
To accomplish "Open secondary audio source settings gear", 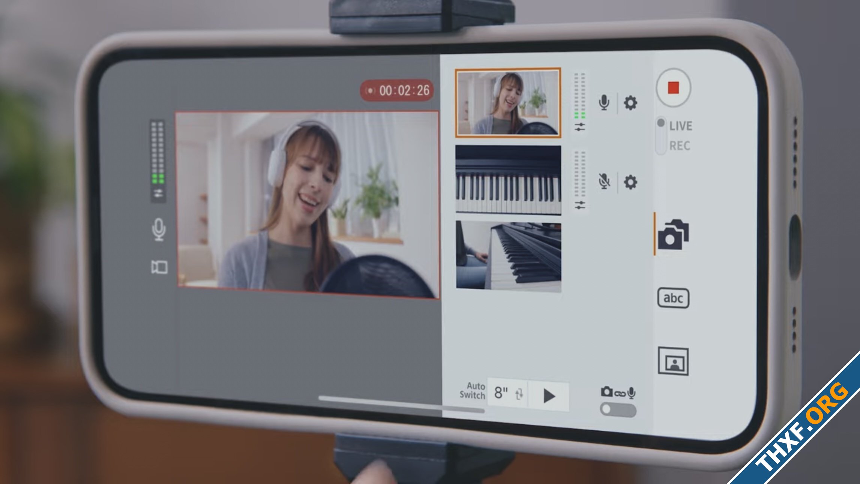I will pyautogui.click(x=630, y=181).
